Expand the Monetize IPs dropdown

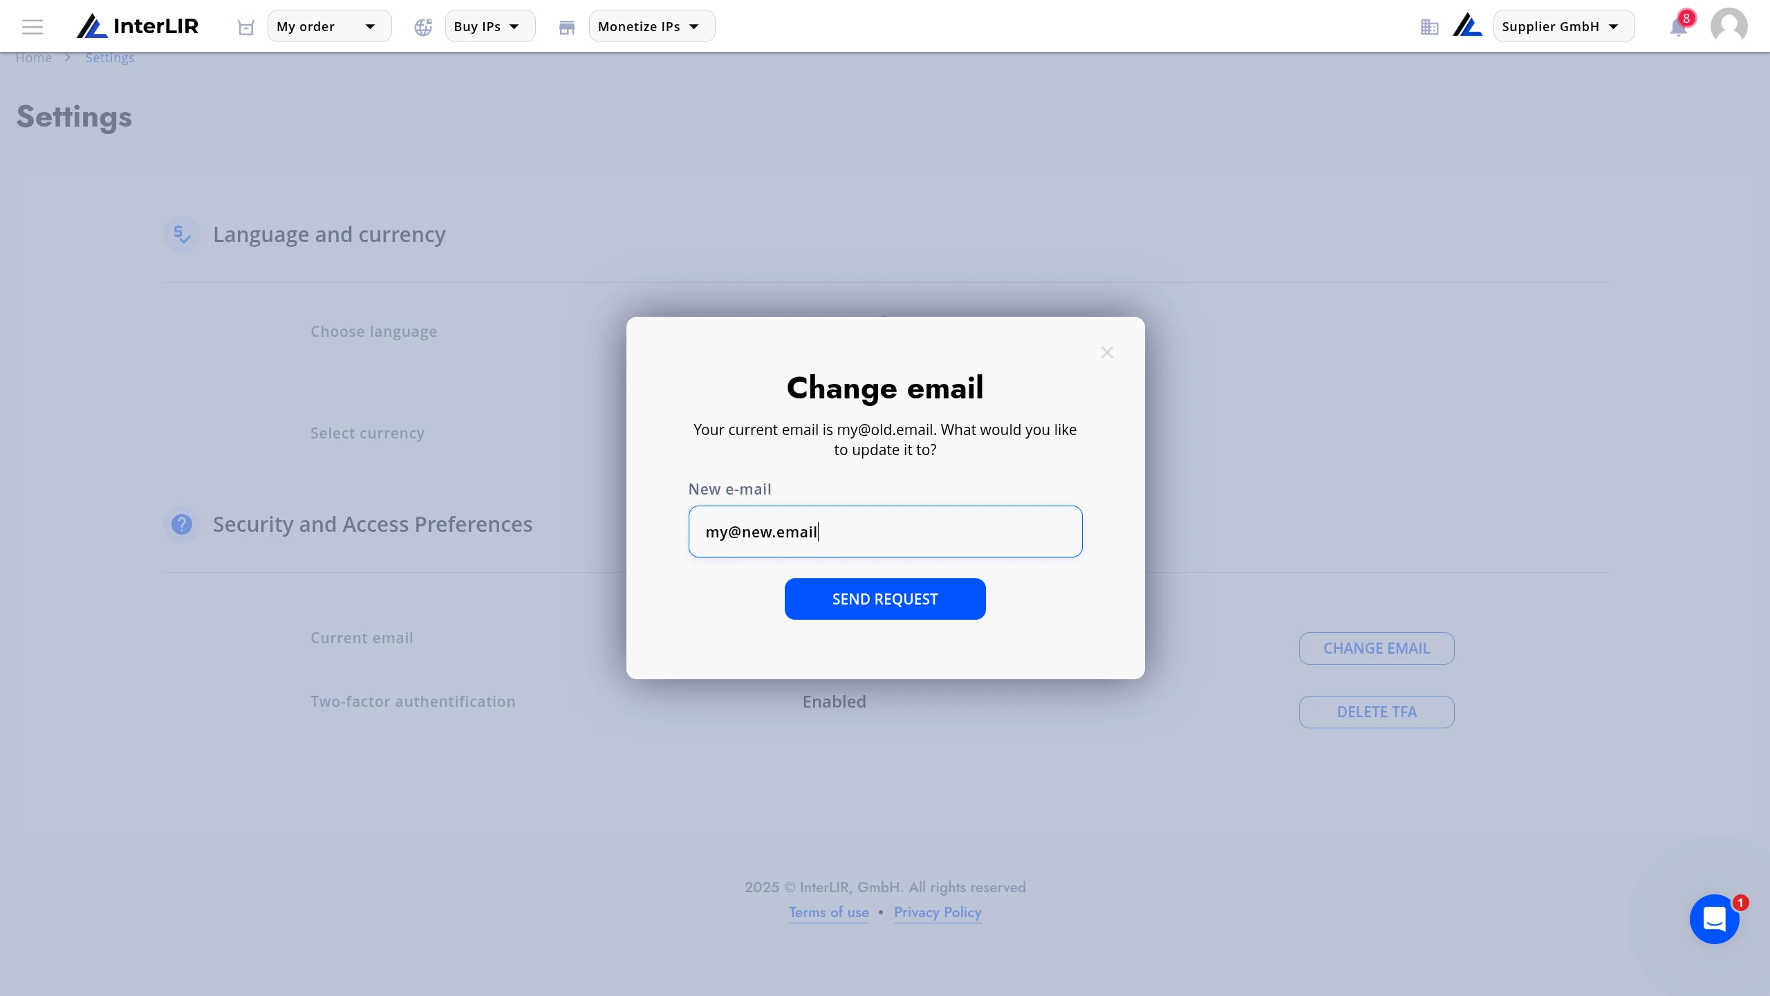click(651, 26)
